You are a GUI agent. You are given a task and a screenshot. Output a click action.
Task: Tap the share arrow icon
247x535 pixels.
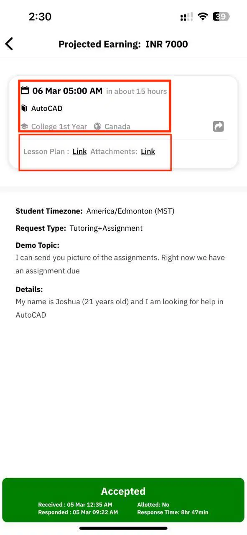(218, 126)
